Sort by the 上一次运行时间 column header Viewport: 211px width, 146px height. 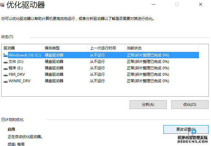point(107,48)
